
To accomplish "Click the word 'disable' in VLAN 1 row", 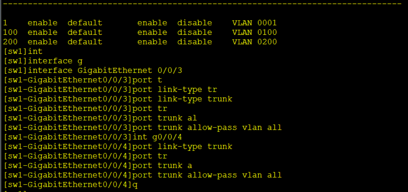I will click(195, 23).
